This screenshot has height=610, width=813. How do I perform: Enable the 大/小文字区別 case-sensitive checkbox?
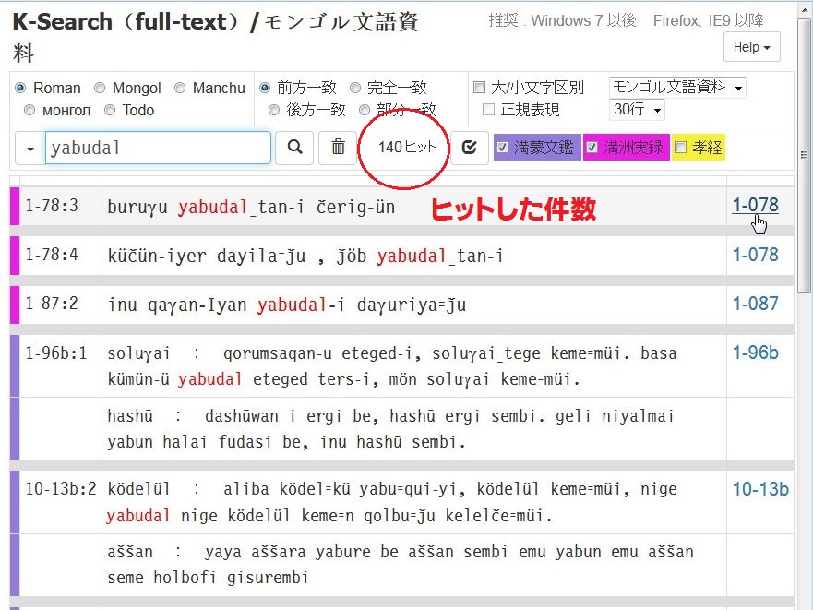click(x=479, y=89)
